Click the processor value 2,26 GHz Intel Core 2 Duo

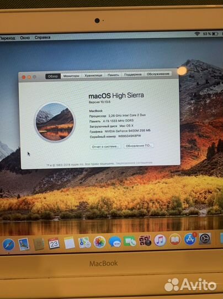127,115
